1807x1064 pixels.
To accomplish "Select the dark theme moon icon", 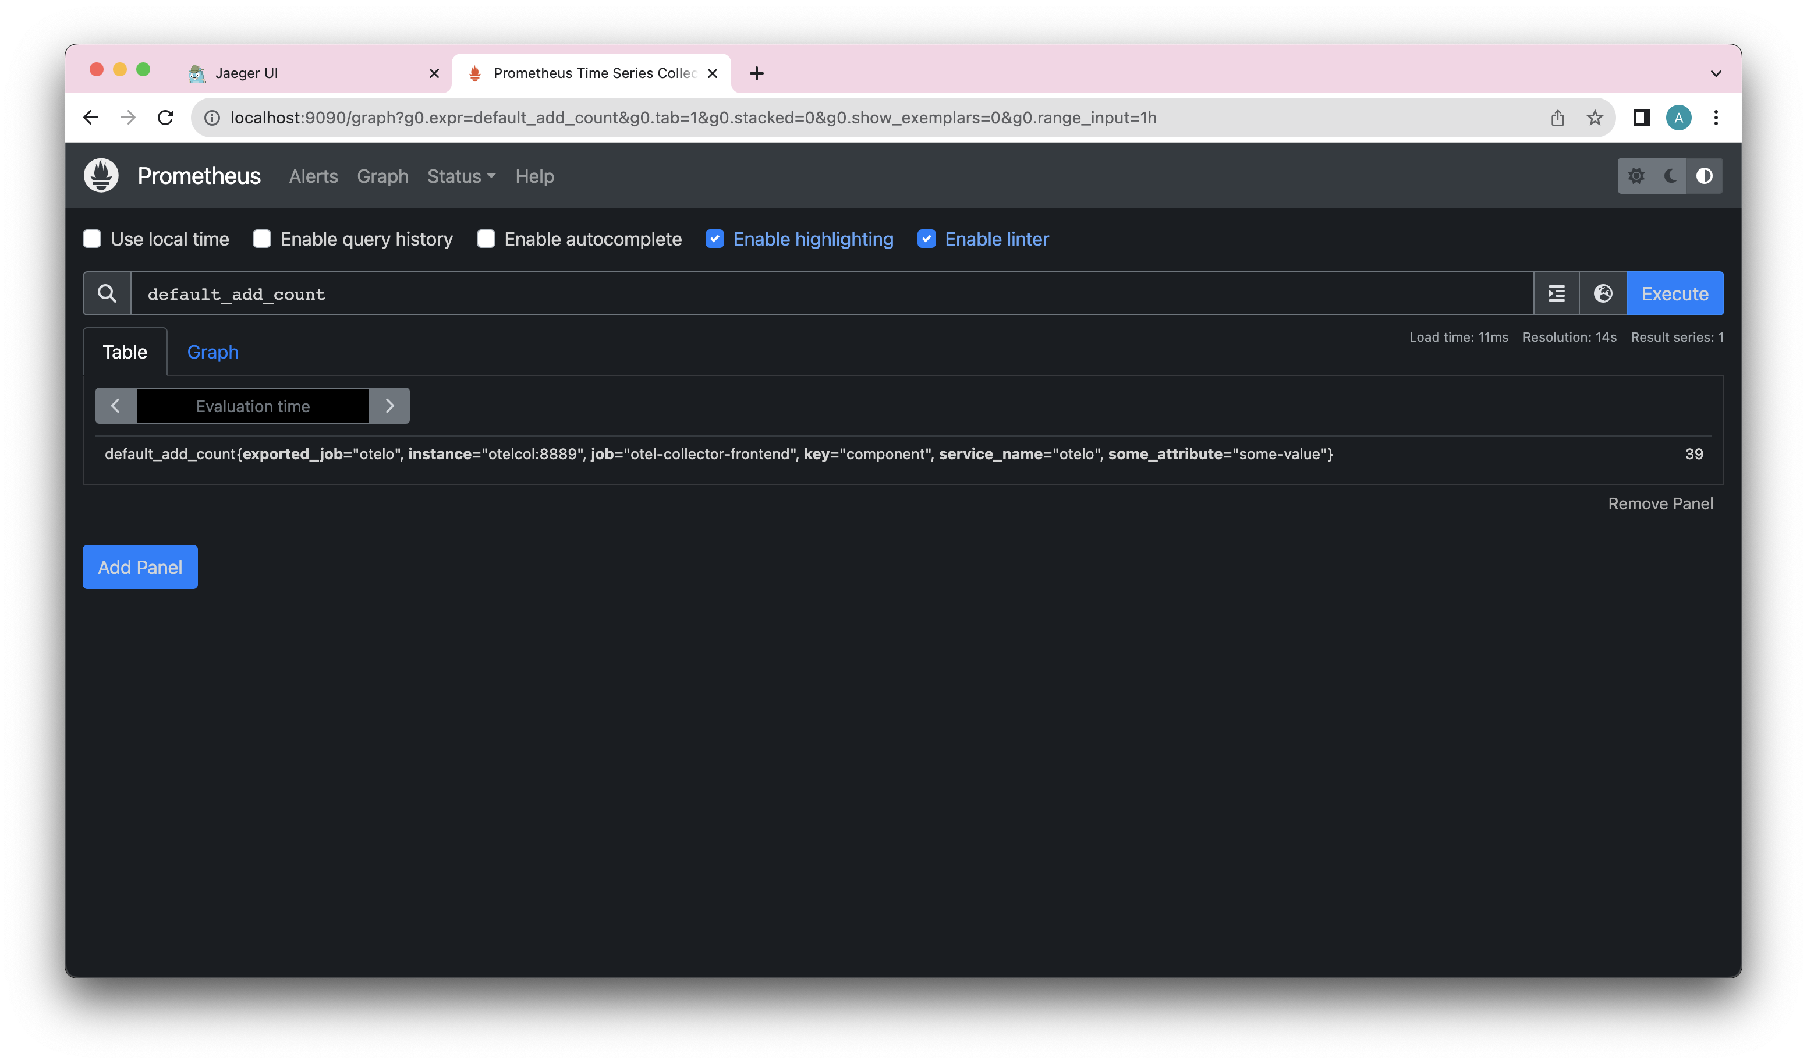I will pyautogui.click(x=1670, y=176).
